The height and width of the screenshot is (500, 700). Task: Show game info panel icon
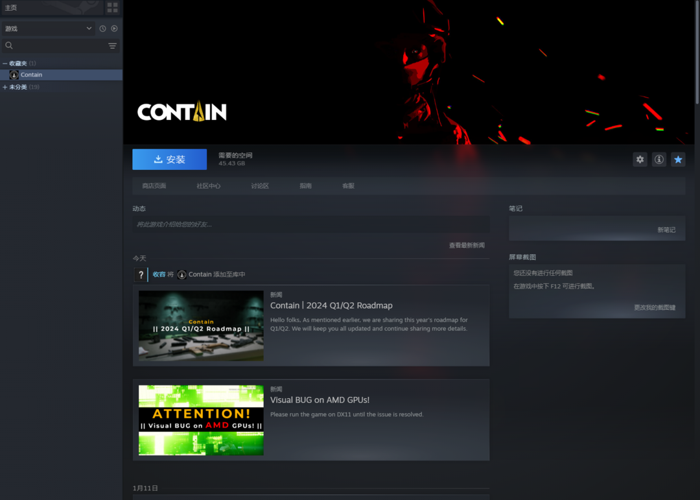pyautogui.click(x=659, y=160)
